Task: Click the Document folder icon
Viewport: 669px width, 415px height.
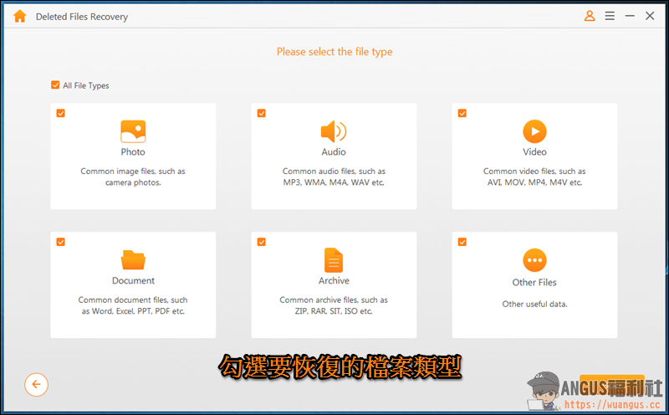Action: pyautogui.click(x=133, y=260)
